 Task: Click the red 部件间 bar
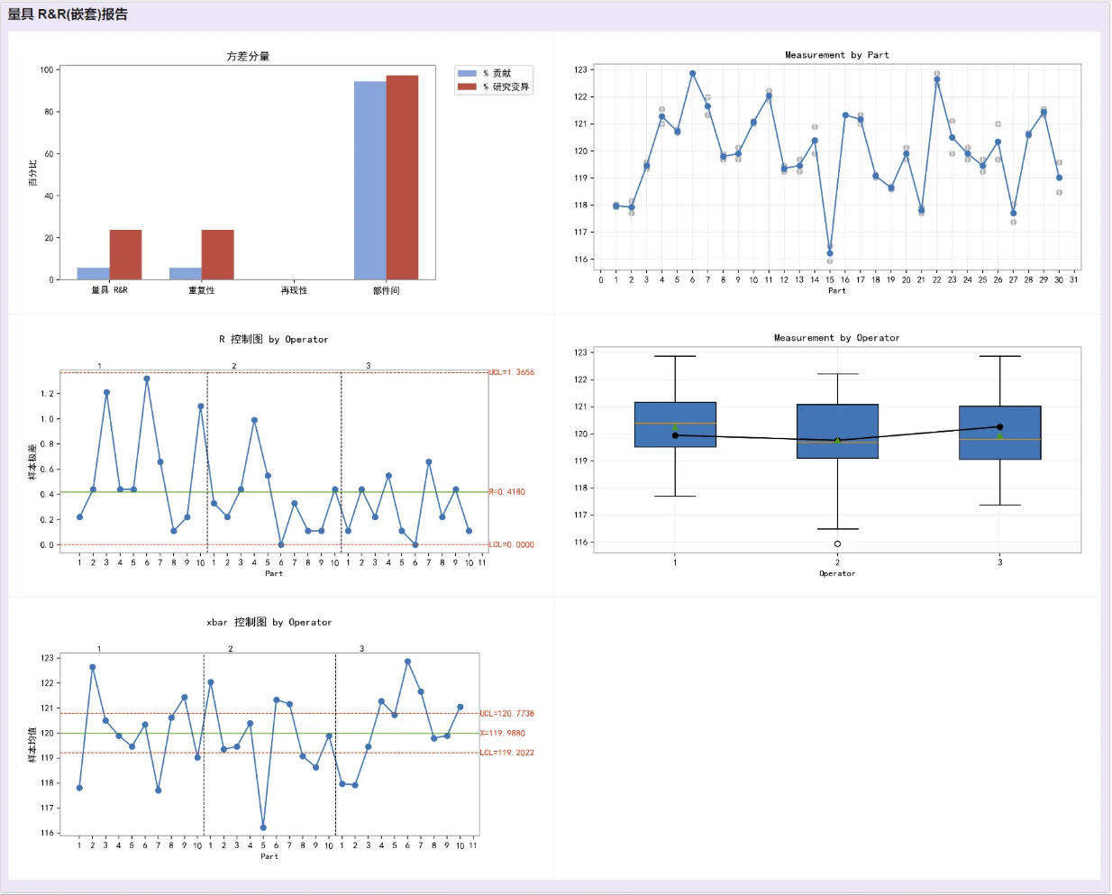point(402,178)
